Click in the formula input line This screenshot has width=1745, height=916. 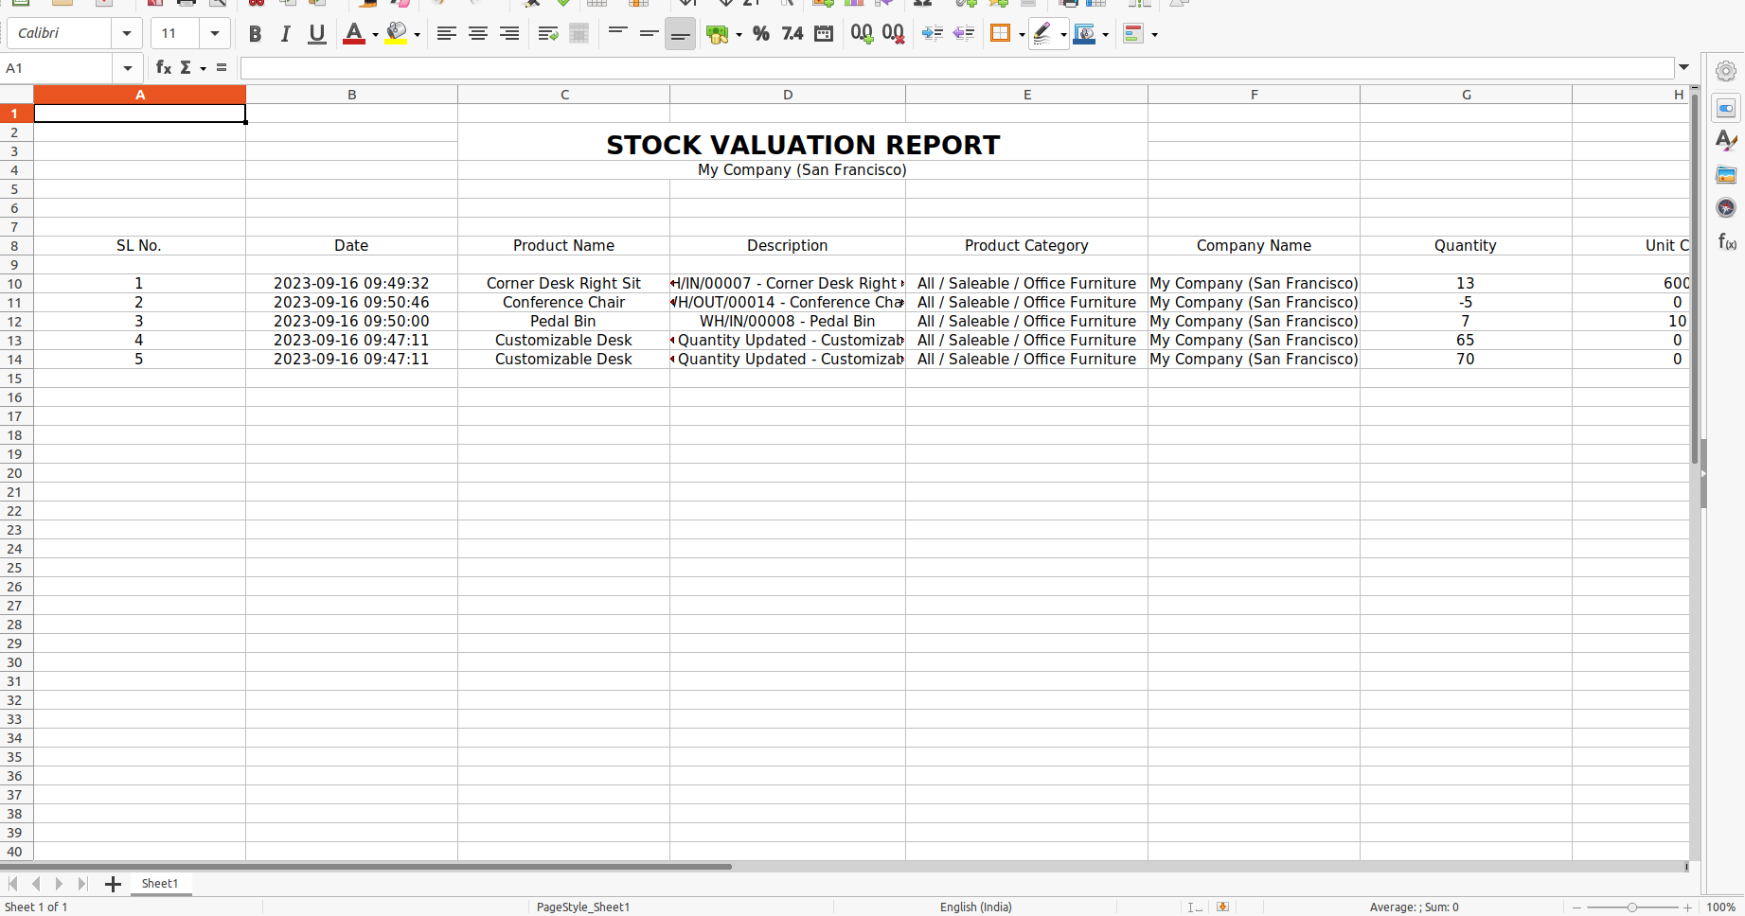point(956,68)
